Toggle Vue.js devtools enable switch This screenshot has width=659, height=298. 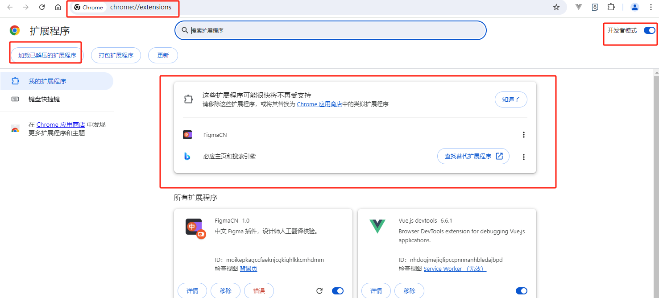522,291
